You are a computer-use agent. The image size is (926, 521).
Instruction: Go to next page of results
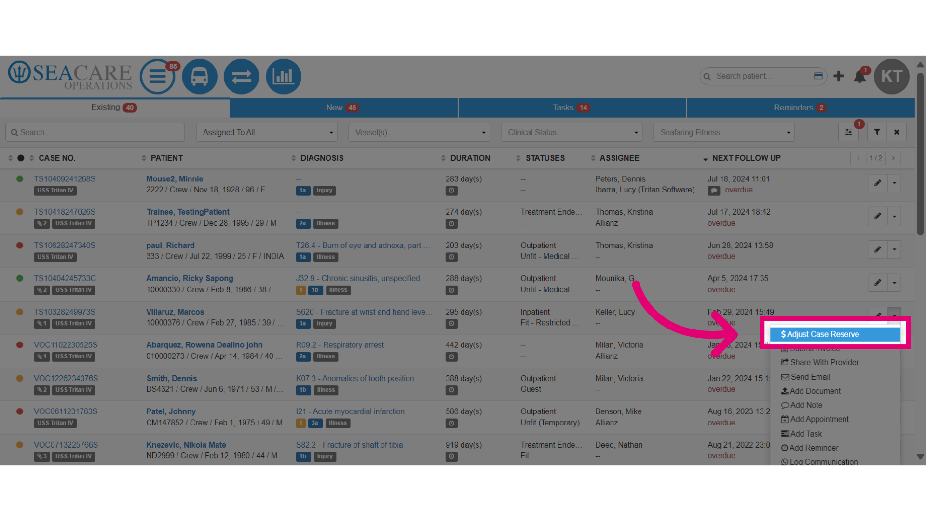[x=893, y=158]
